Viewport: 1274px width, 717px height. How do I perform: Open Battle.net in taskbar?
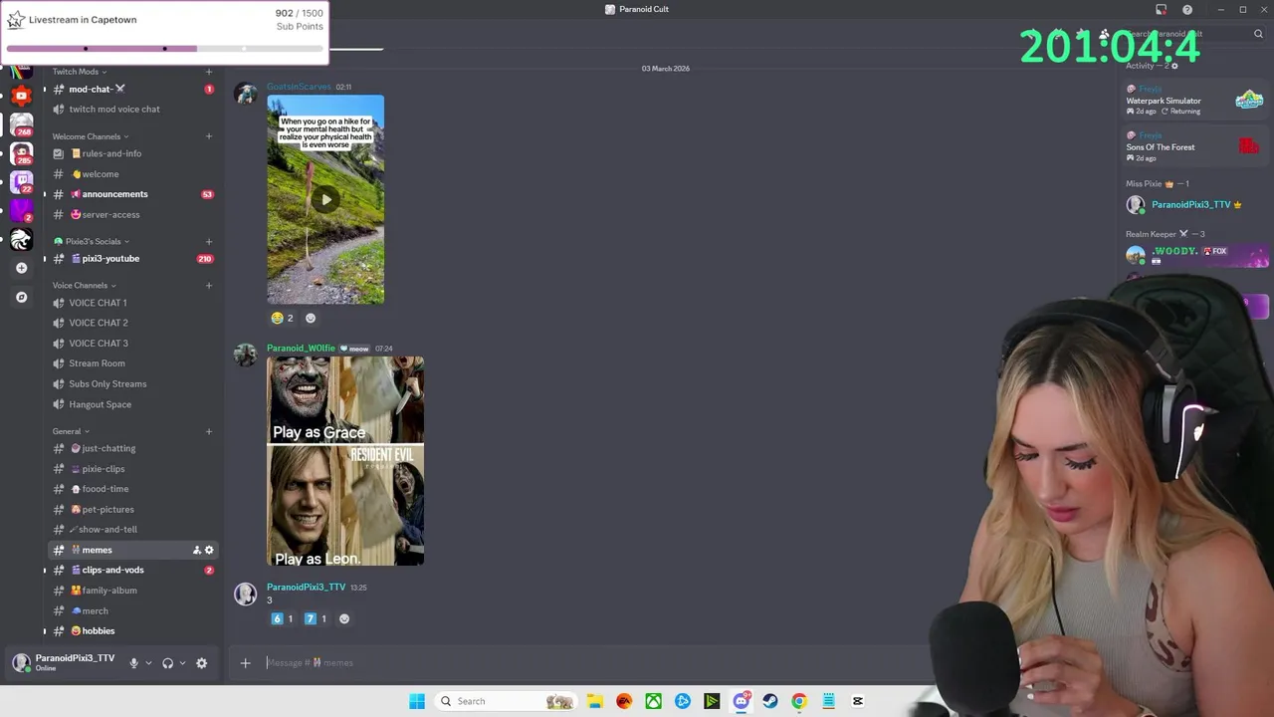(683, 701)
